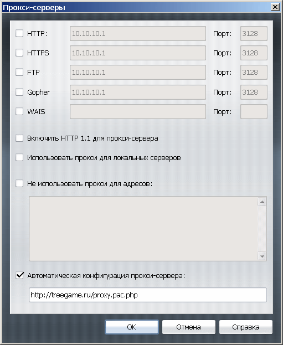
Task: Click the exceptions list scroll up arrow
Action: click(262, 202)
